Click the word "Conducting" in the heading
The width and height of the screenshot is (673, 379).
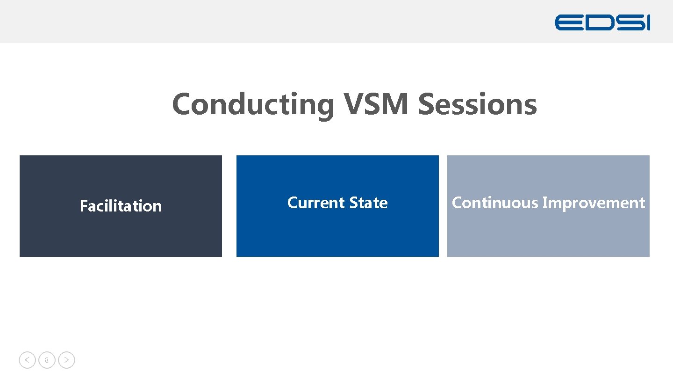point(253,104)
